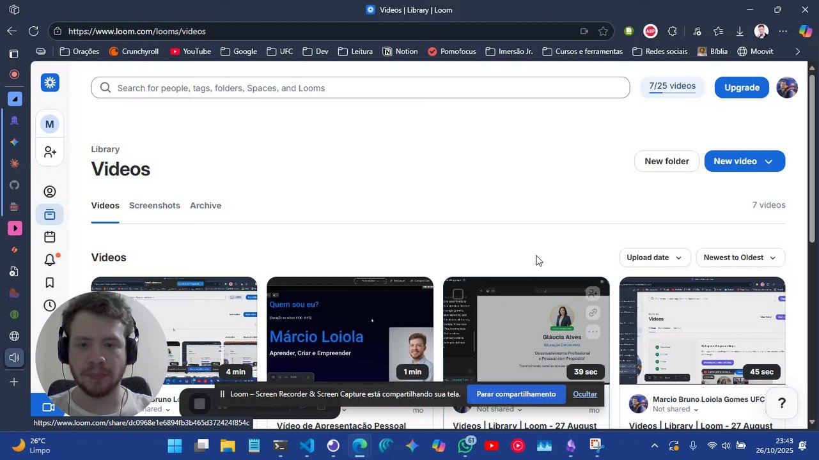Viewport: 819px width, 460px height.
Task: Open the Crunchyroll bookmark
Action: (x=134, y=52)
